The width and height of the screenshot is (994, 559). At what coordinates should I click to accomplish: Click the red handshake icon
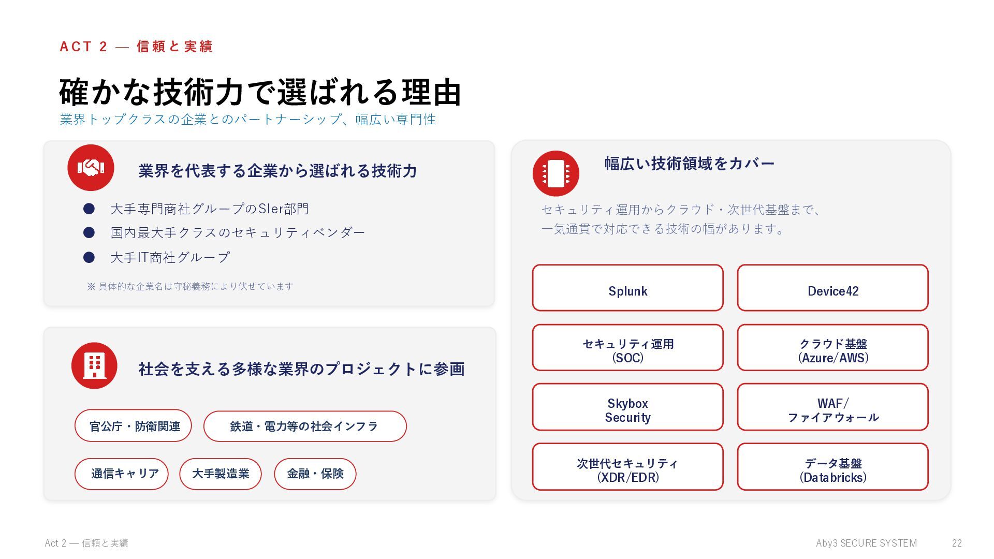(x=91, y=168)
